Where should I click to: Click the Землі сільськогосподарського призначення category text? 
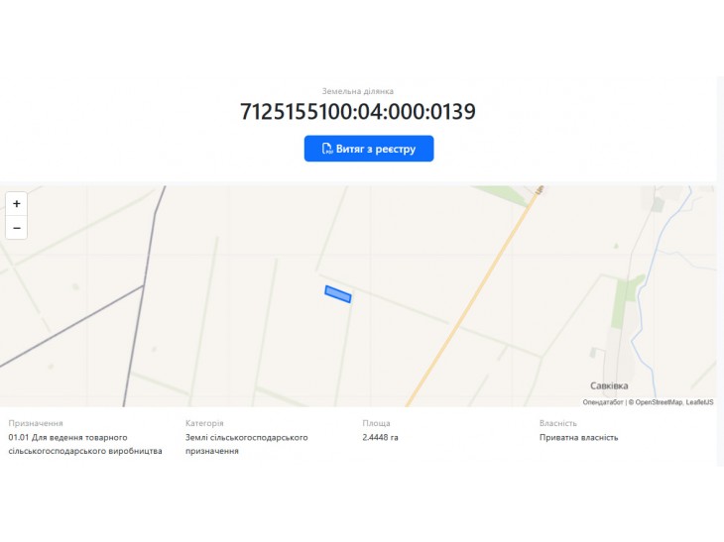tap(247, 444)
